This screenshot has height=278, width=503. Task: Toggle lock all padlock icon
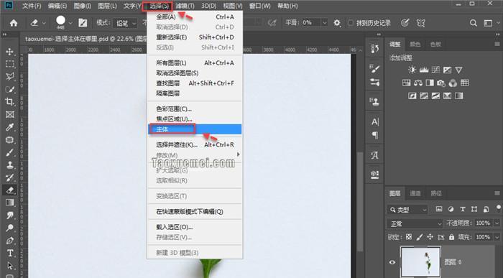pyautogui.click(x=452, y=237)
